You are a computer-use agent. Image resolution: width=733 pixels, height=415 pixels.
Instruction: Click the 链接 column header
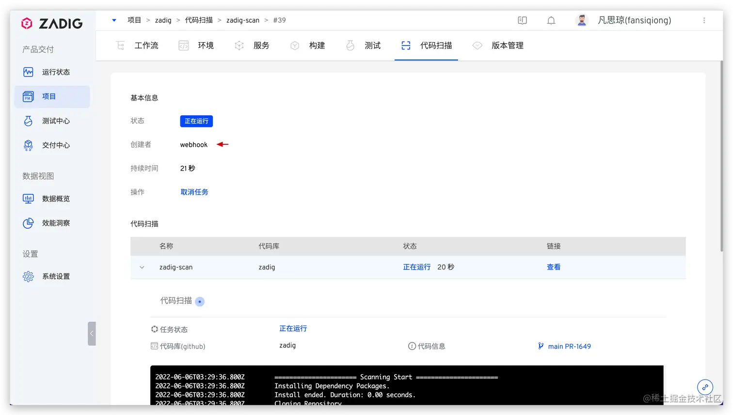click(554, 246)
